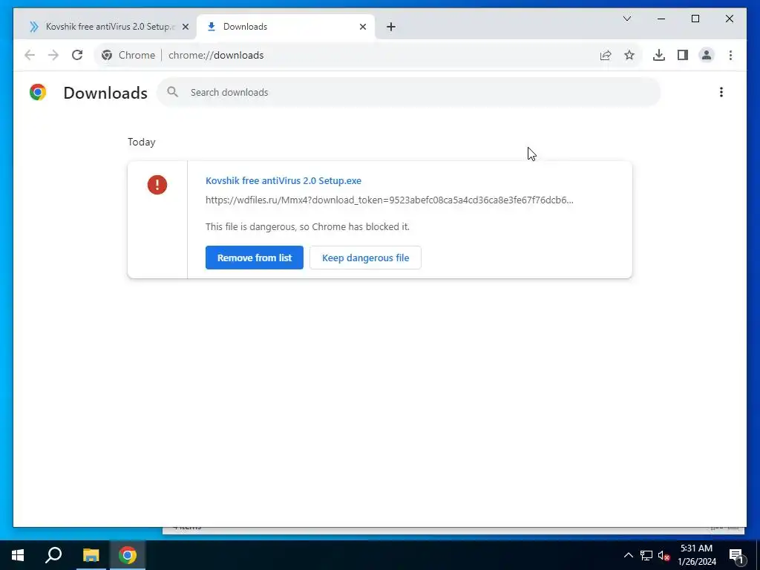Click the forward navigation arrow
Viewport: 760px width, 570px height.
[53, 55]
